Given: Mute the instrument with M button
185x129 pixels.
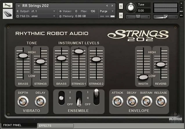Looking at the screenshot, I should click(x=121, y=15).
